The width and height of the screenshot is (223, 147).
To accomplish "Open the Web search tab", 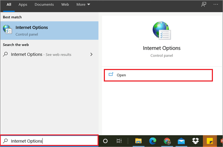I will [65, 5].
